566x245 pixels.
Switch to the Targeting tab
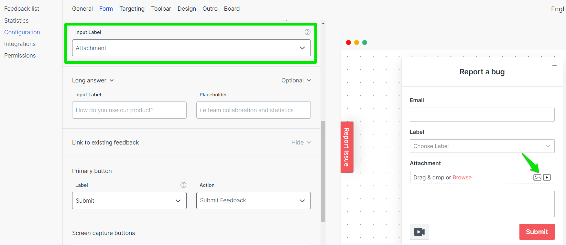132,9
